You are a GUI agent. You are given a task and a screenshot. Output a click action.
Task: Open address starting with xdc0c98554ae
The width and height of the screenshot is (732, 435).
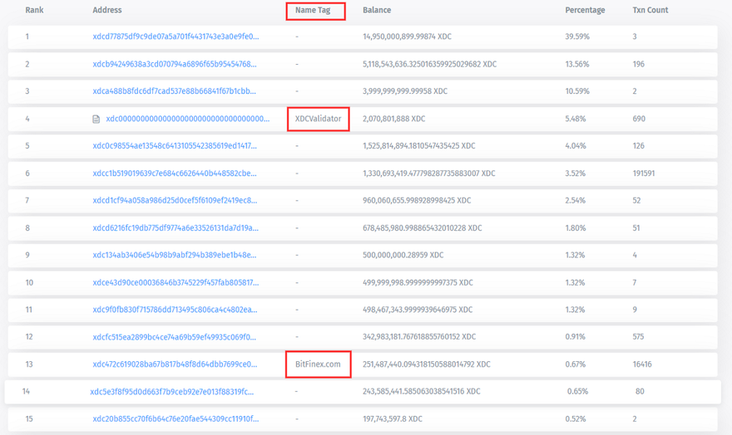point(175,146)
